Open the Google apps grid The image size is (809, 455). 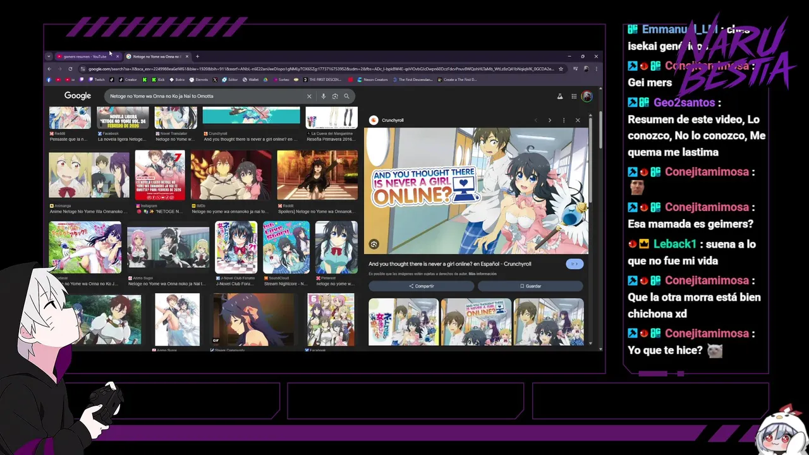[x=574, y=96]
